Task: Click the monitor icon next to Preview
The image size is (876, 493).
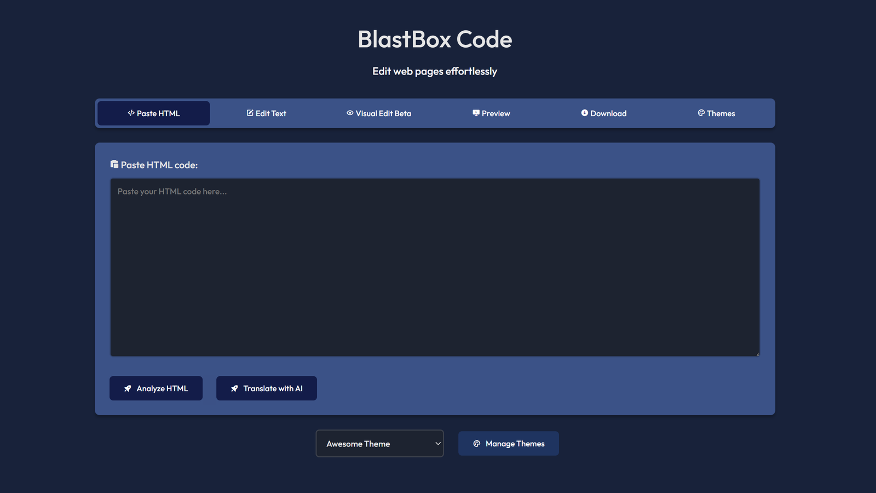Action: (x=475, y=113)
